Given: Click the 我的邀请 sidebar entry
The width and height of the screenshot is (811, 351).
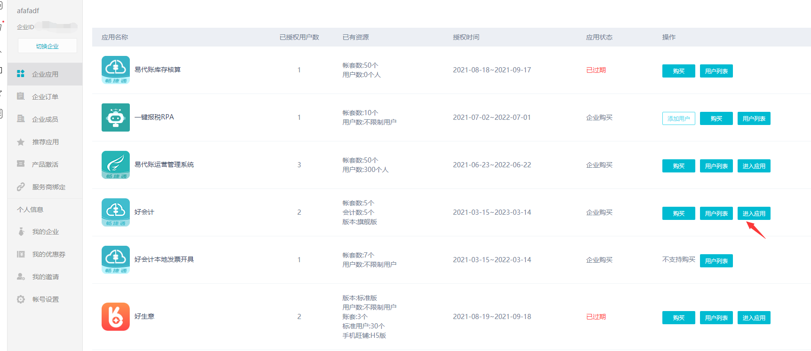Looking at the screenshot, I should (x=46, y=277).
